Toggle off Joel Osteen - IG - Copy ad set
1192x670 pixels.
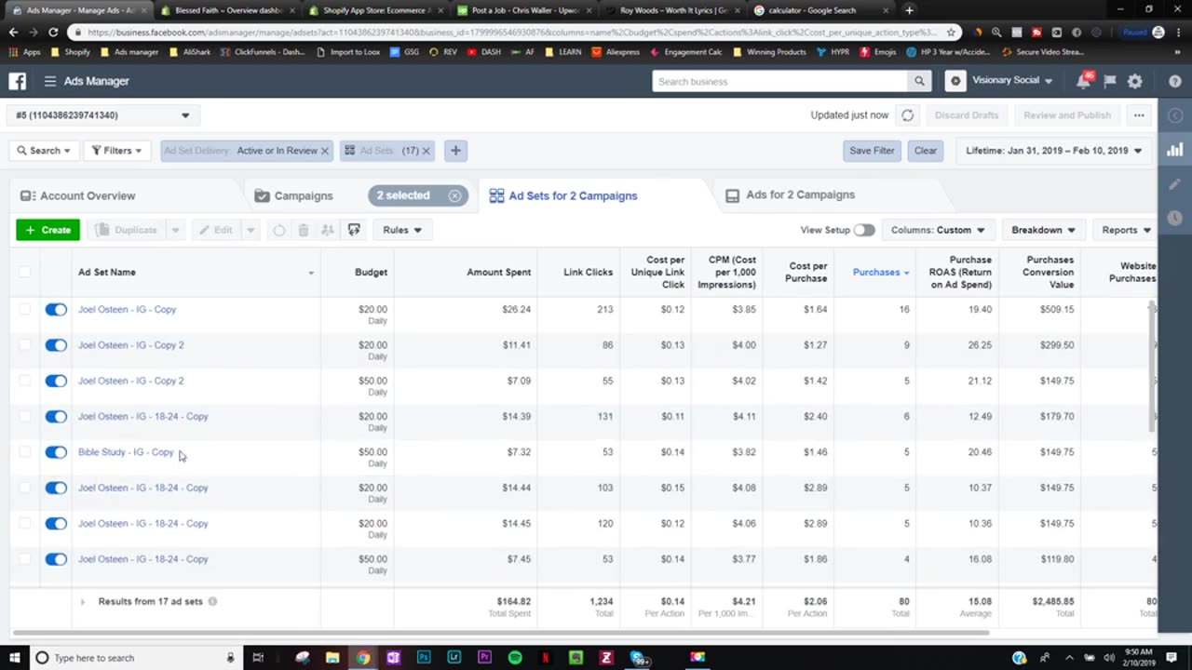56,310
